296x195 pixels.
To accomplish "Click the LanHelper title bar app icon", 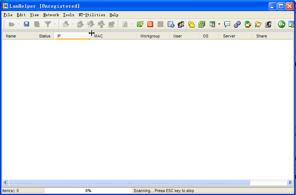I will 5,6.
